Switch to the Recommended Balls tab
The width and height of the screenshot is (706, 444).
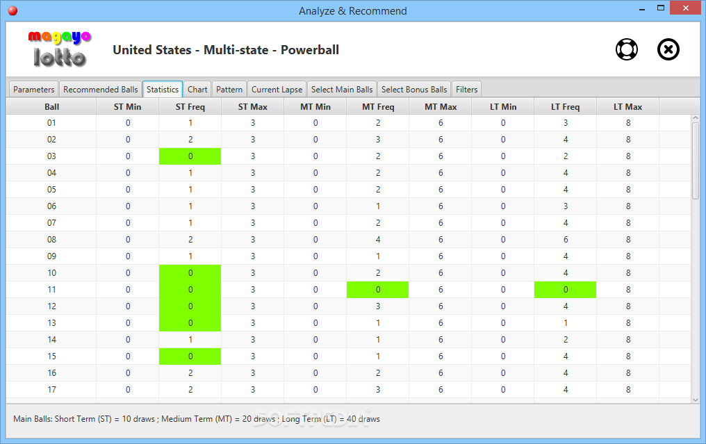[100, 89]
